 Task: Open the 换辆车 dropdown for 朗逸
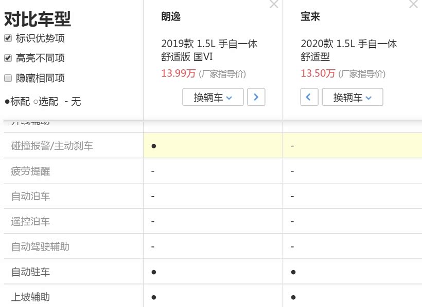(213, 97)
